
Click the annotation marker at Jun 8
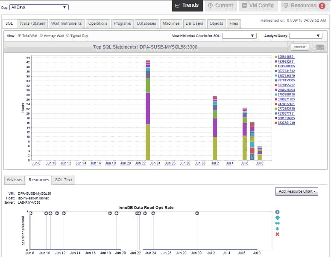click(x=31, y=214)
